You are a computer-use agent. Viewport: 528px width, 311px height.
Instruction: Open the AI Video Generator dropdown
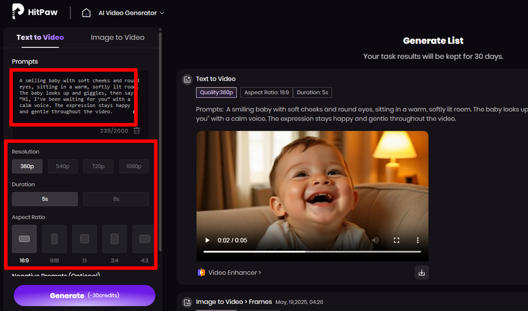pyautogui.click(x=131, y=12)
